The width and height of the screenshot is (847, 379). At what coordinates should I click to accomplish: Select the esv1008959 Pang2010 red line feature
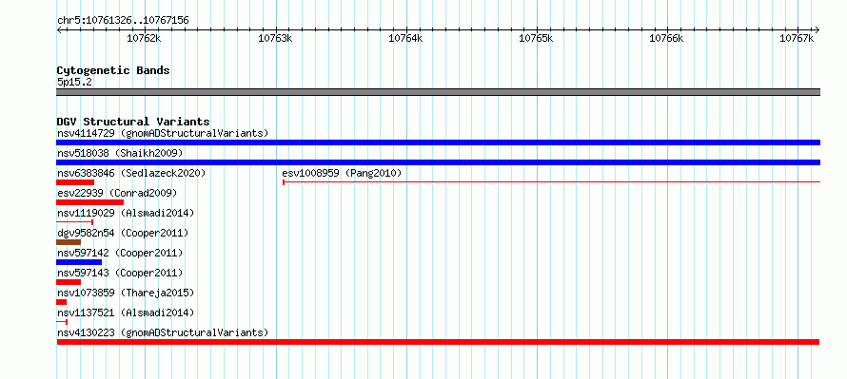552,182
